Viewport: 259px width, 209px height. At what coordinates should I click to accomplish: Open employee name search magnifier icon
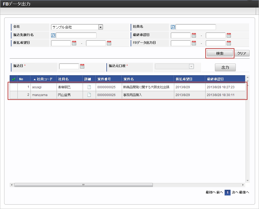click(x=173, y=27)
